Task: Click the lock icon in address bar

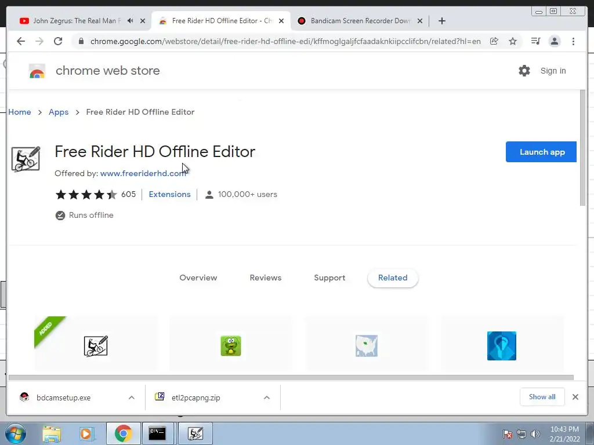Action: [x=81, y=41]
